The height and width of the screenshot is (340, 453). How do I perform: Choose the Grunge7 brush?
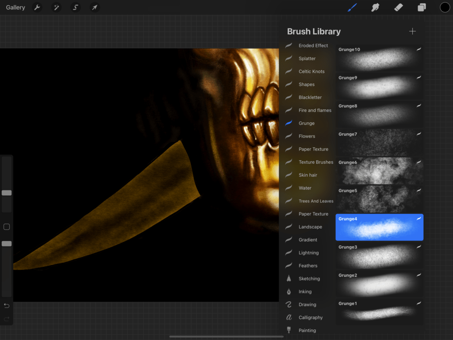[x=379, y=143]
